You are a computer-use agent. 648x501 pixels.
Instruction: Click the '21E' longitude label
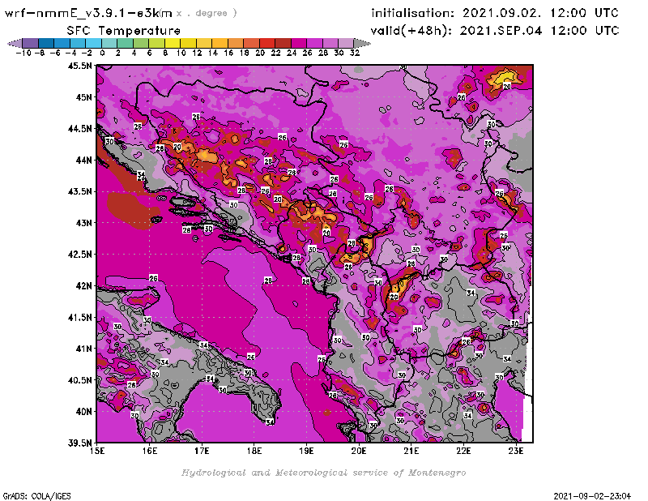pyautogui.click(x=411, y=451)
